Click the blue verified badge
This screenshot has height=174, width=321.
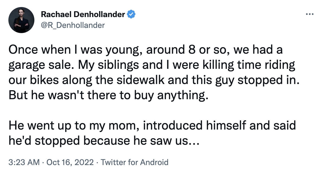click(x=131, y=14)
